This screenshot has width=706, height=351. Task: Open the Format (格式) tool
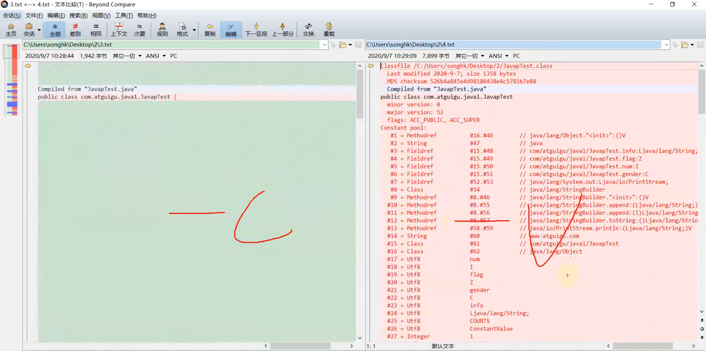[182, 29]
